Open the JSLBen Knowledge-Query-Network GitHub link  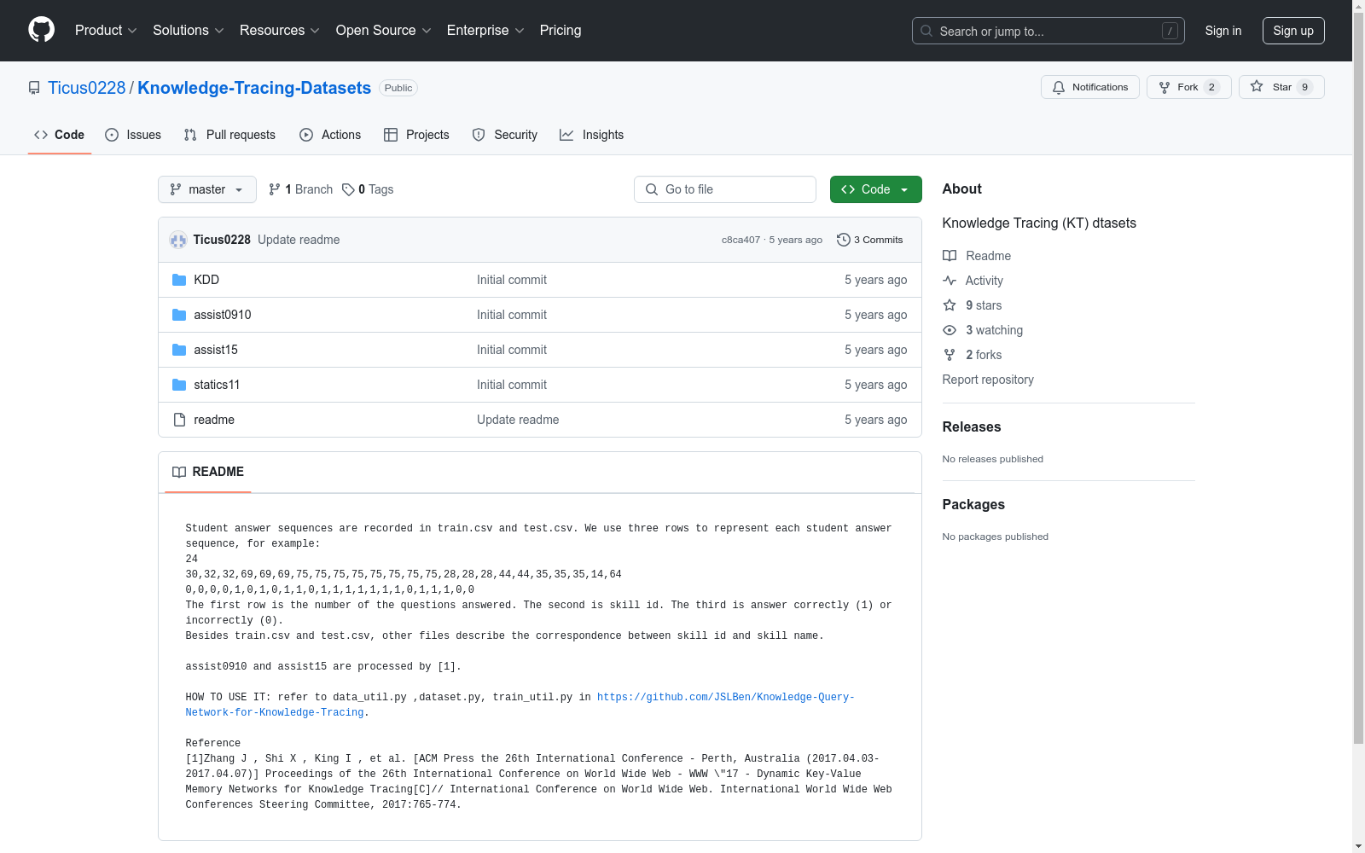[520, 705]
